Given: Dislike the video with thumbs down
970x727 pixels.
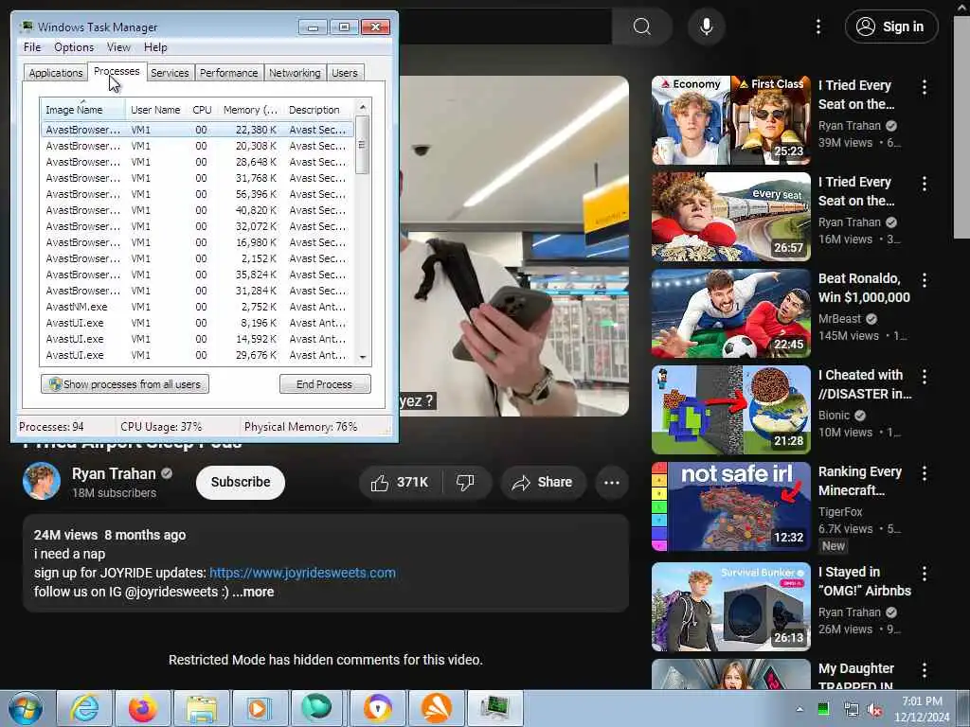Looking at the screenshot, I should (466, 483).
